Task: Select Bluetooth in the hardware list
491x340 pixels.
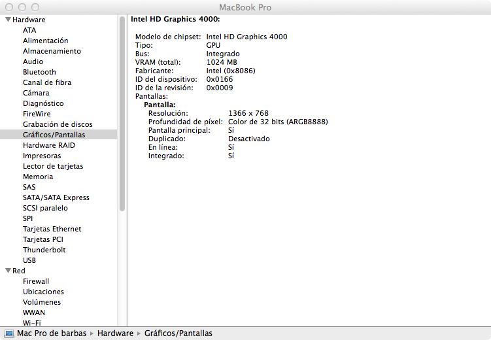Action: [x=39, y=72]
